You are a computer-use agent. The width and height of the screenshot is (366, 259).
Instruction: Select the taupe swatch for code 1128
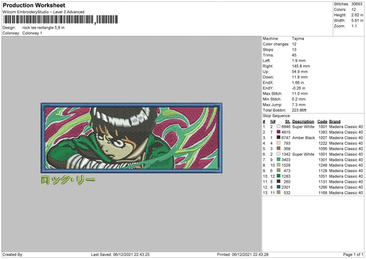(x=279, y=170)
